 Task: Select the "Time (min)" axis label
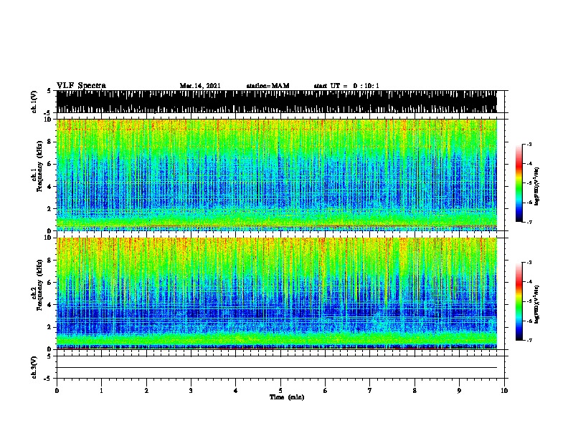287,397
